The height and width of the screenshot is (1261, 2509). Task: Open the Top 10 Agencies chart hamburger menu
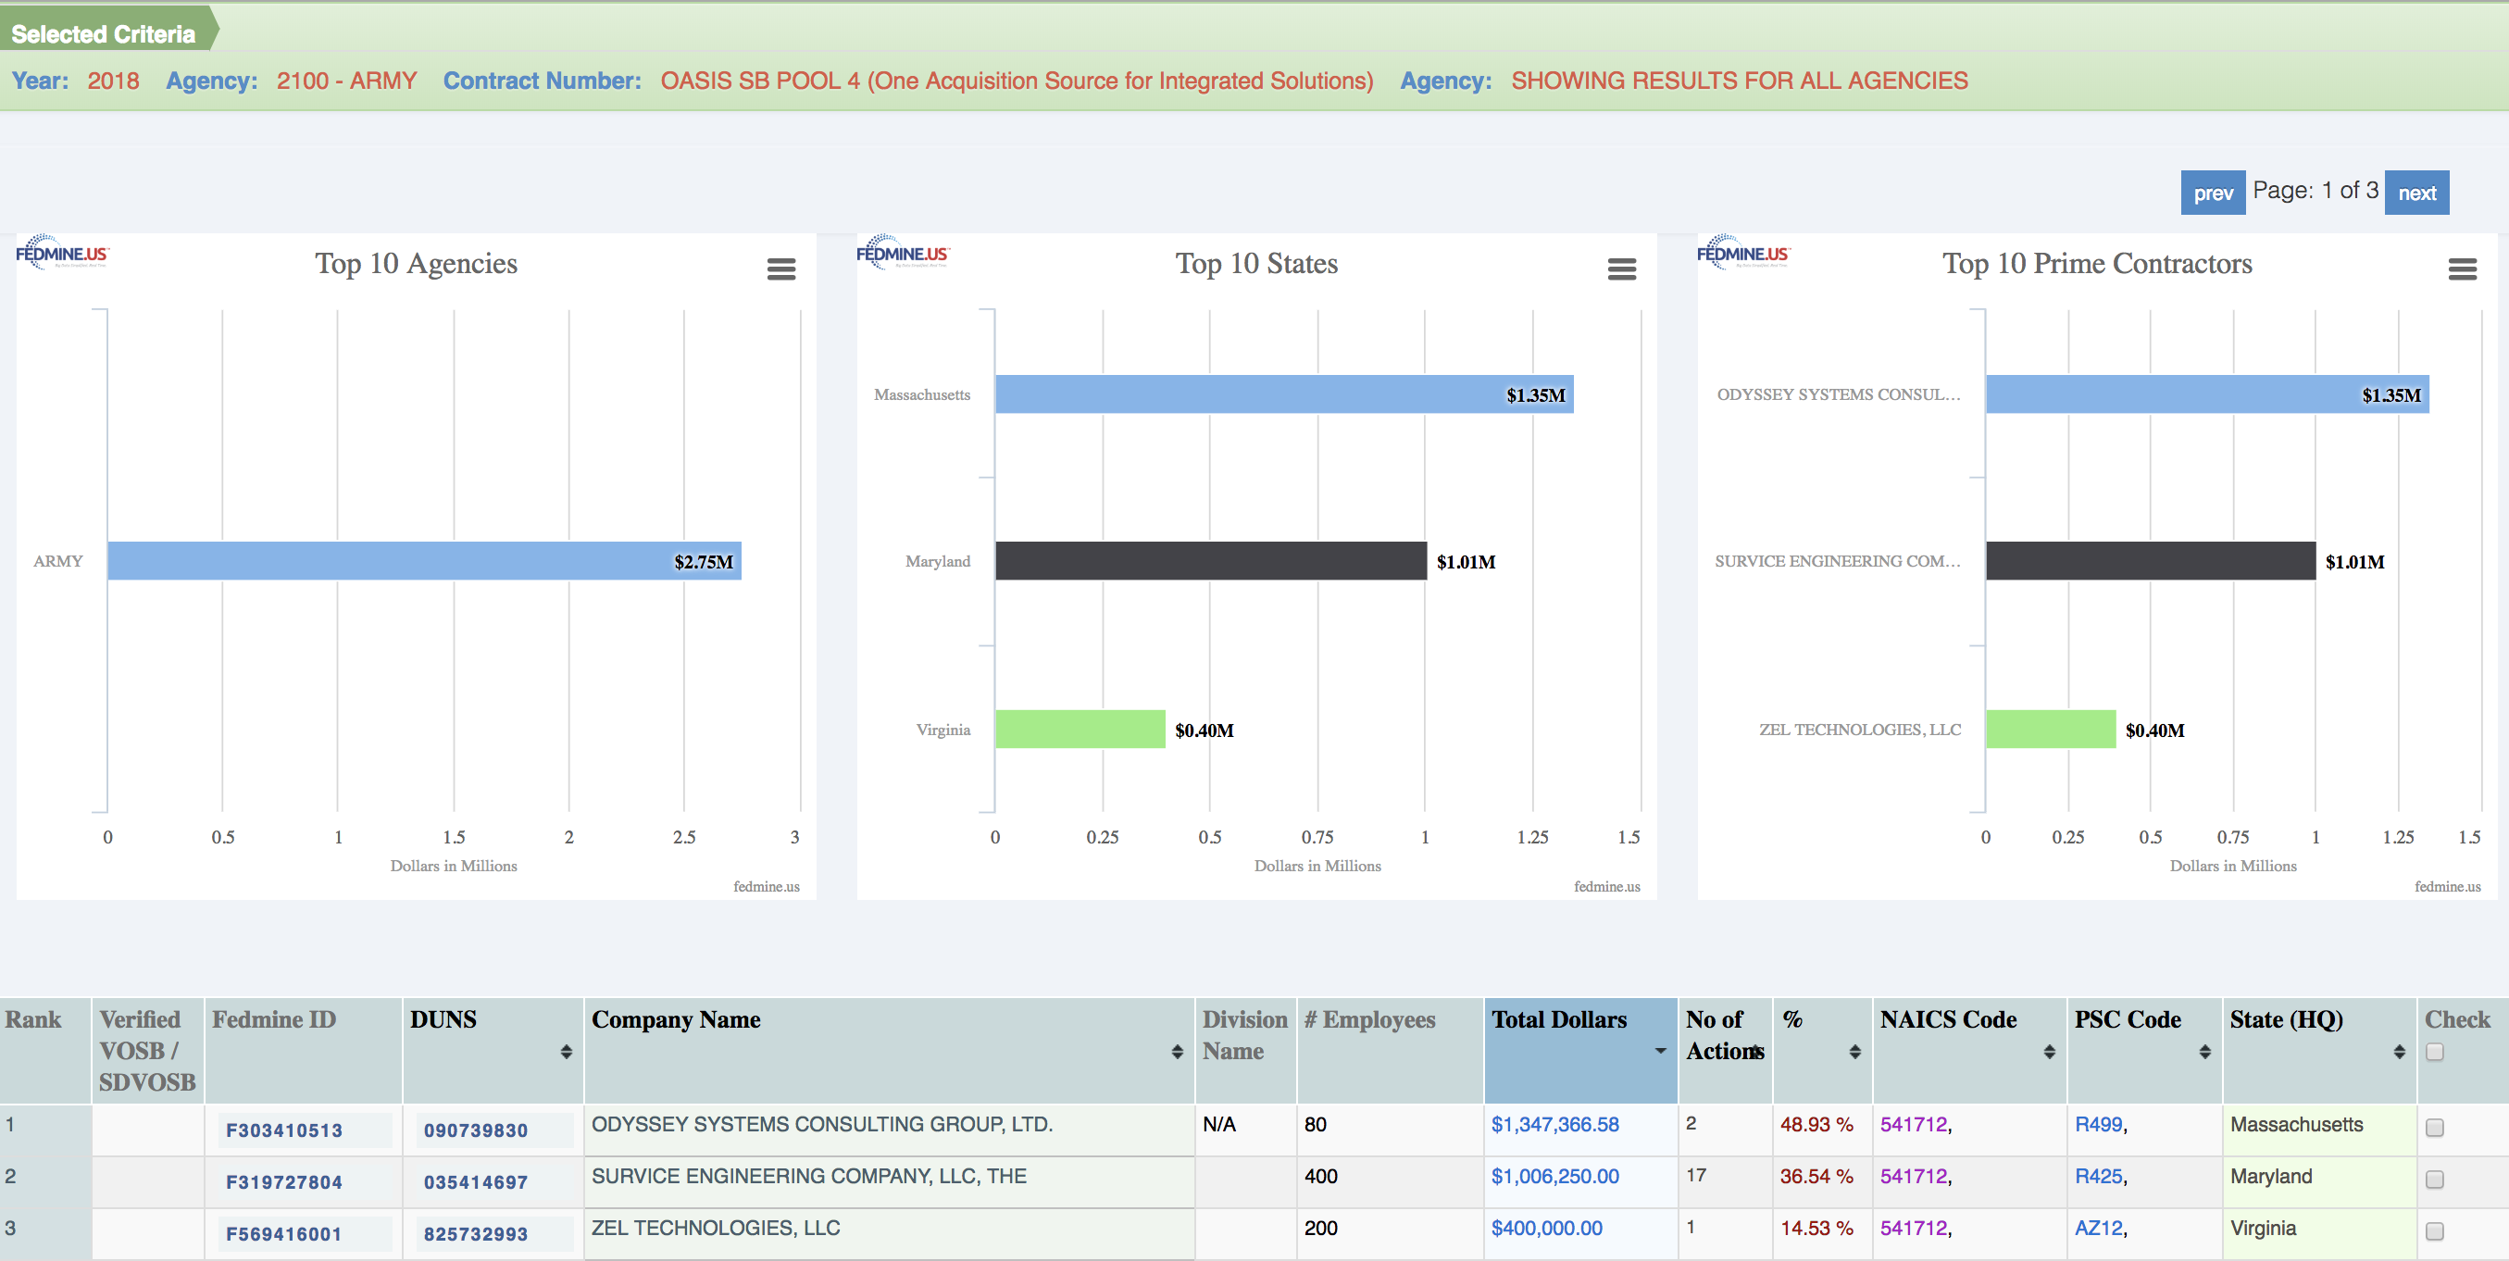(x=781, y=268)
